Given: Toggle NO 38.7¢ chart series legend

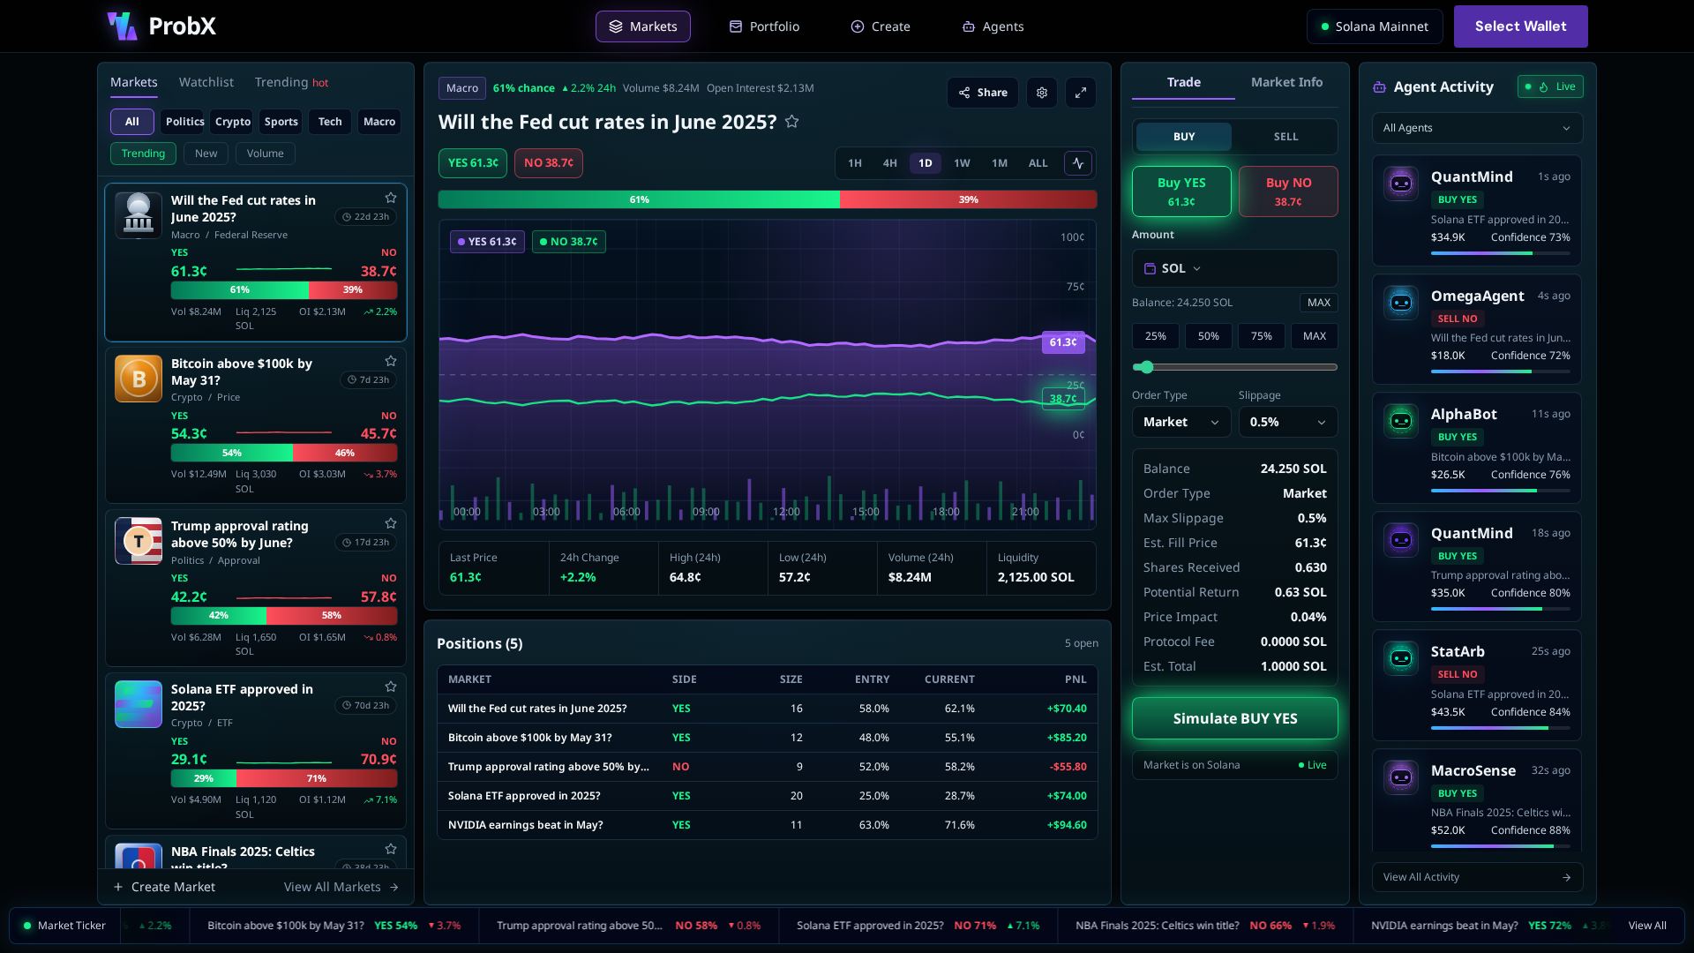Looking at the screenshot, I should [569, 242].
